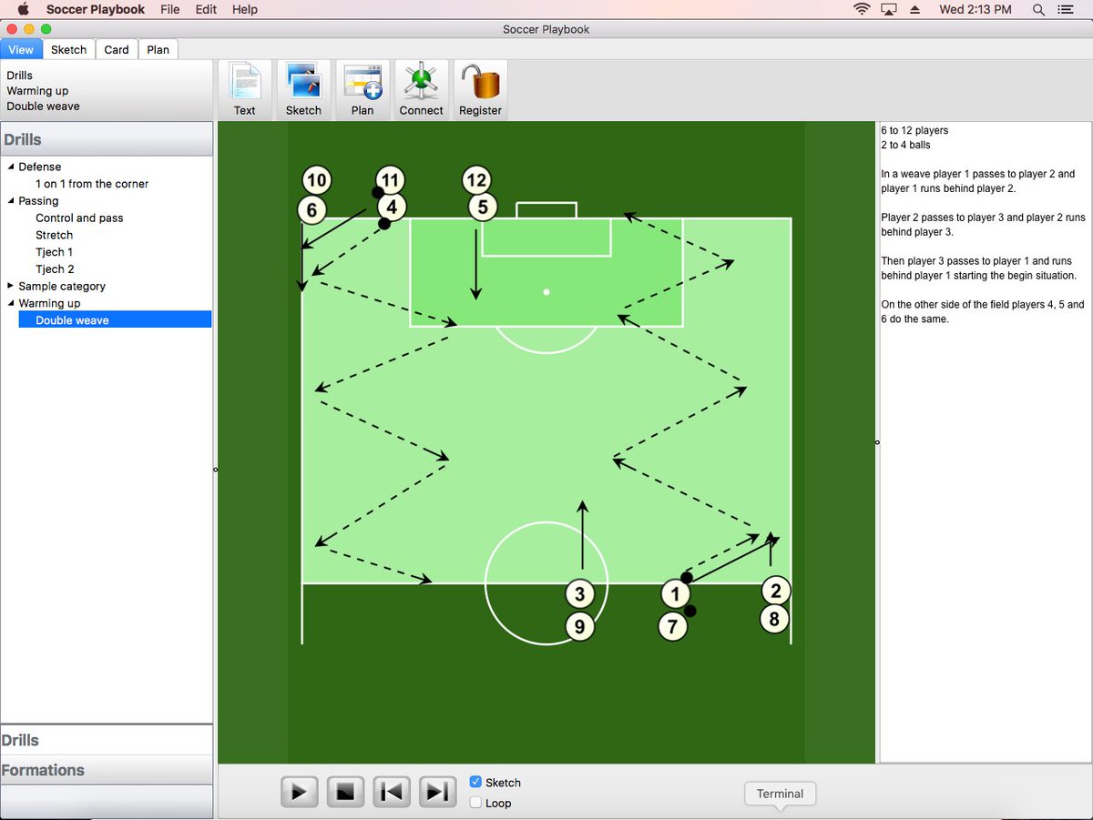This screenshot has width=1093, height=820.
Task: Open the File menu
Action: click(x=170, y=9)
